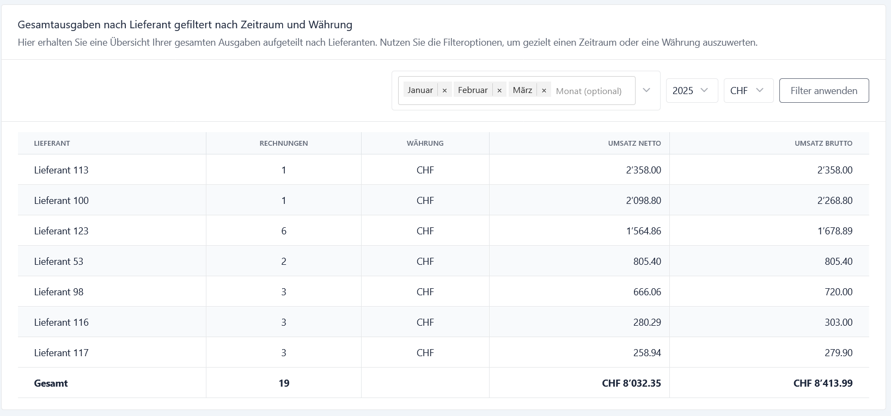Image resolution: width=891 pixels, height=416 pixels.
Task: Remove the Februar month tag
Action: [499, 90]
